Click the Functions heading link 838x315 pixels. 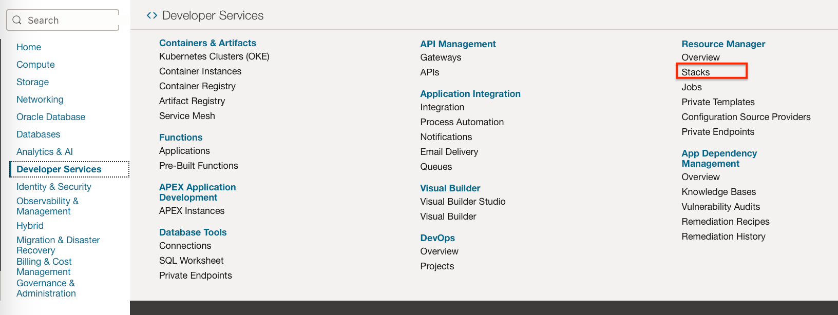181,137
